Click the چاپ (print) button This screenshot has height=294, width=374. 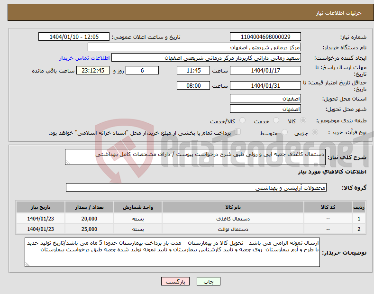tap(208, 281)
